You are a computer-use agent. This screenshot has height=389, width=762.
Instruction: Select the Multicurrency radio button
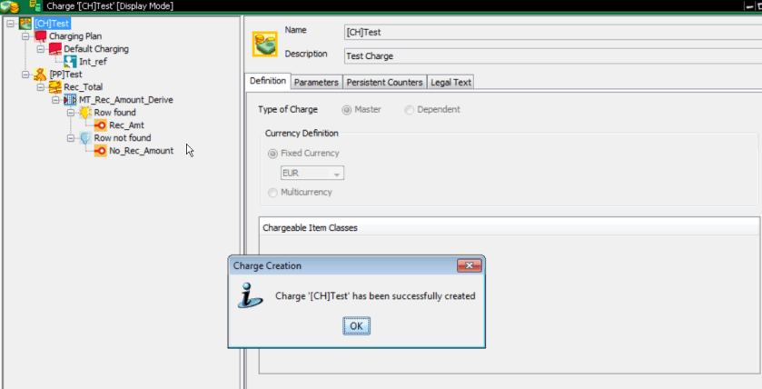(272, 193)
